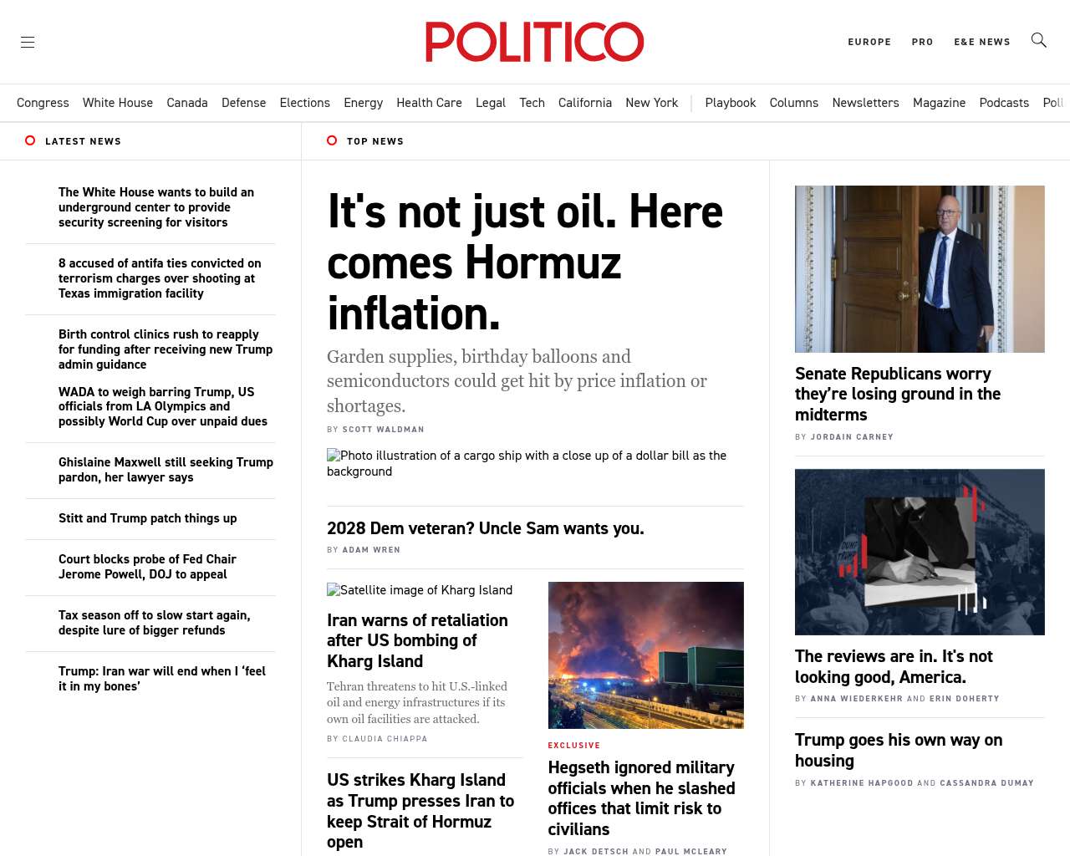The width and height of the screenshot is (1070, 856).
Task: Click the search magnifier icon
Action: pos(1039,40)
